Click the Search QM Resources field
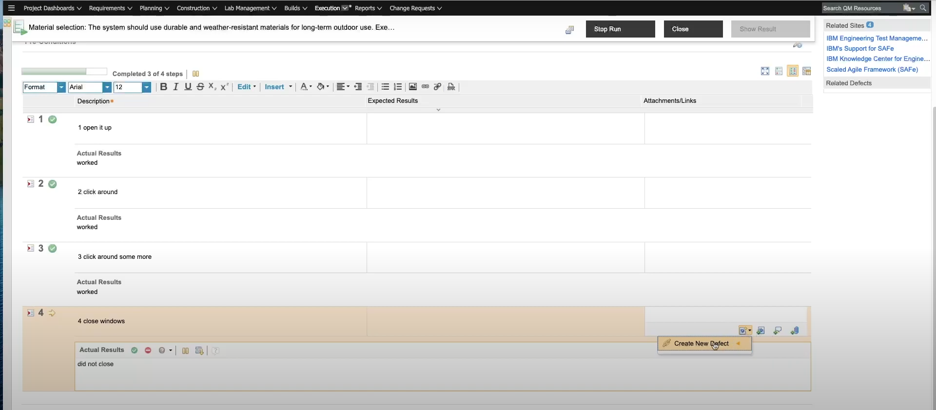 (x=860, y=8)
